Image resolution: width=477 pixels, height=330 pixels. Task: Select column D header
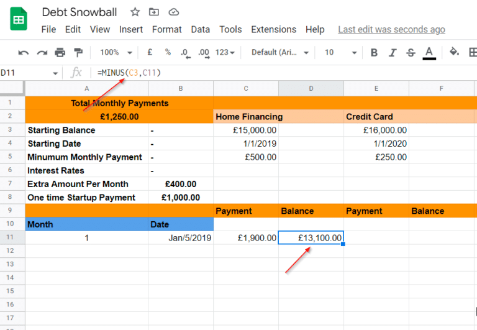[x=311, y=89]
